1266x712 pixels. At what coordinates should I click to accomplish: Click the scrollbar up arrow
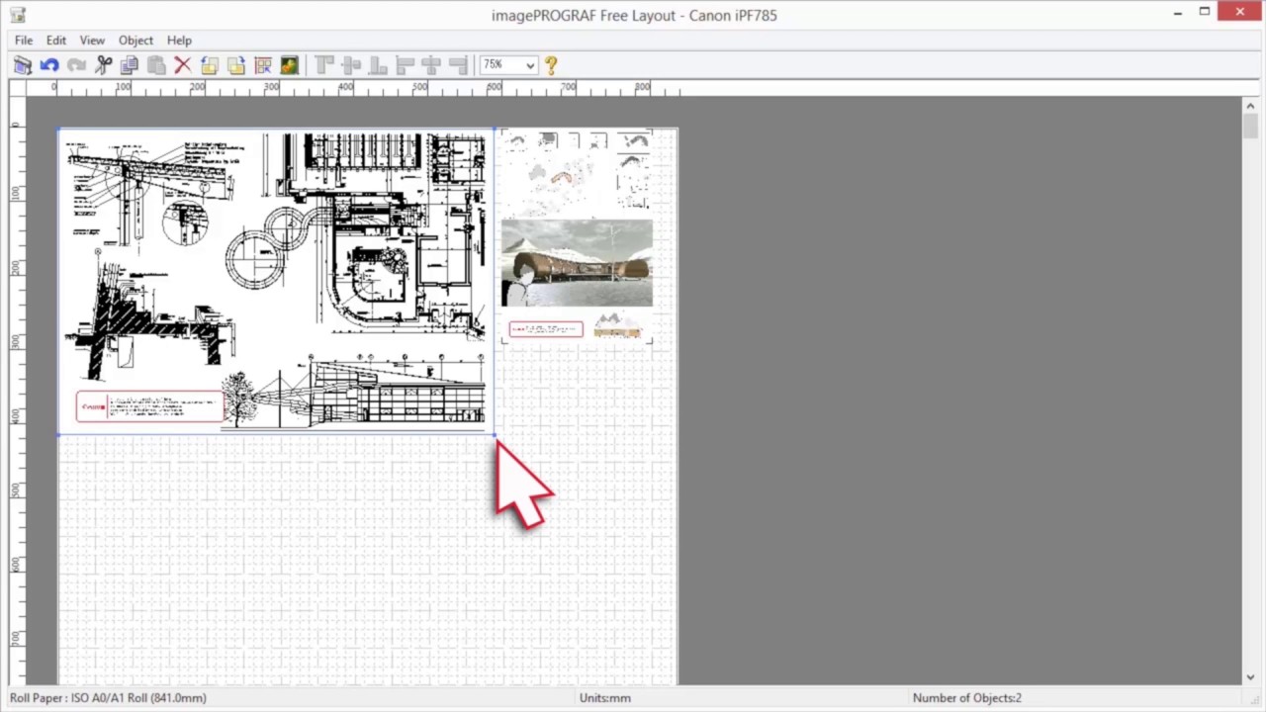(x=1251, y=104)
